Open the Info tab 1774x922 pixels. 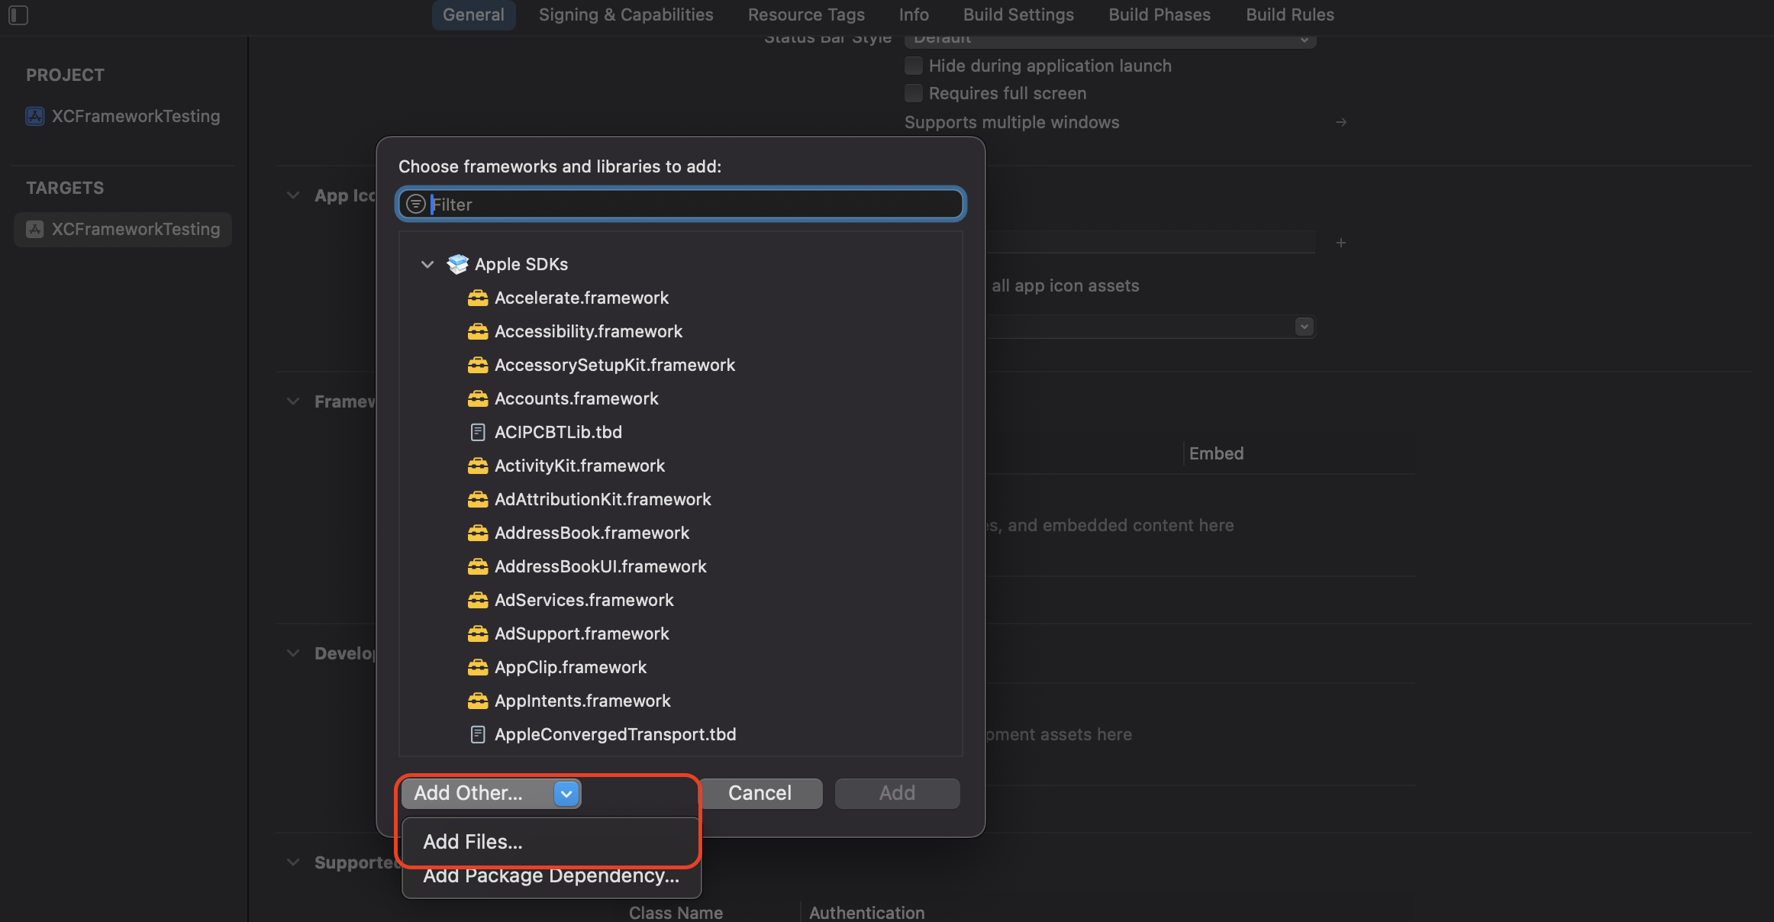[x=914, y=15]
